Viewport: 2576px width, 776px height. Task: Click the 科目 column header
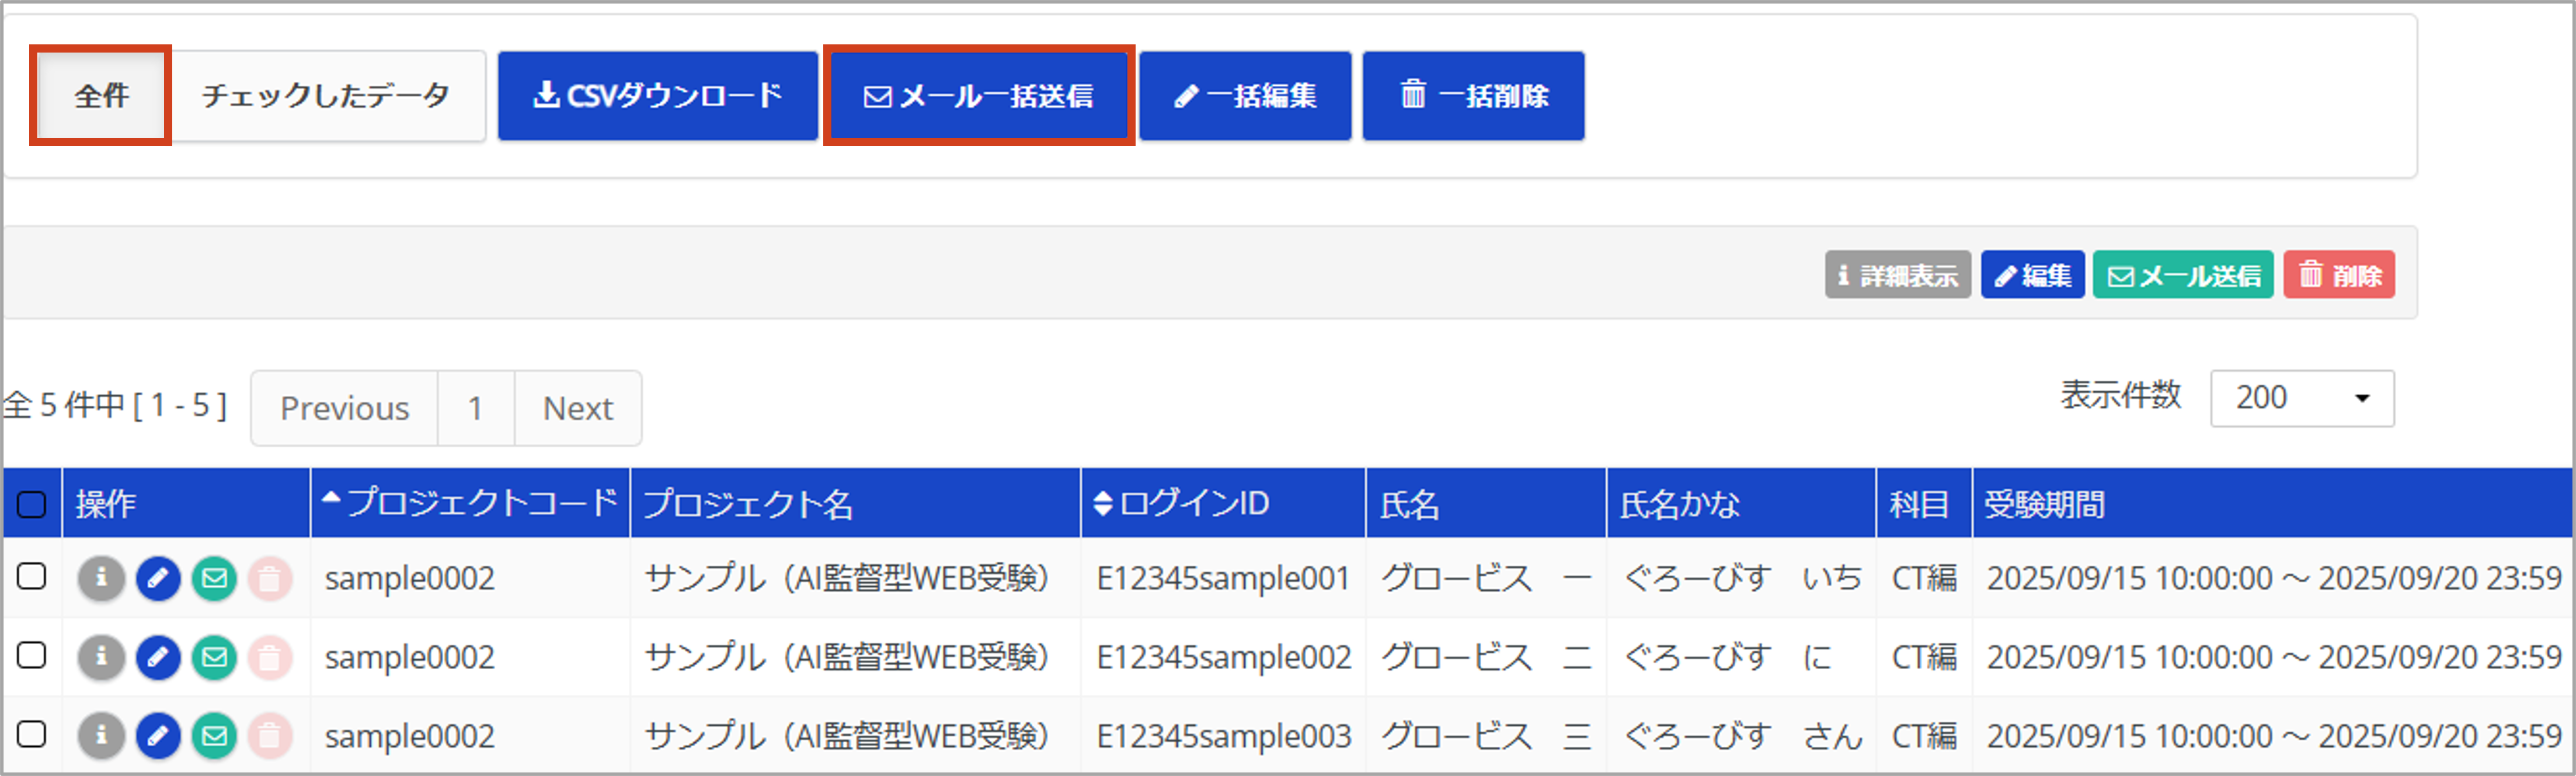1924,503
